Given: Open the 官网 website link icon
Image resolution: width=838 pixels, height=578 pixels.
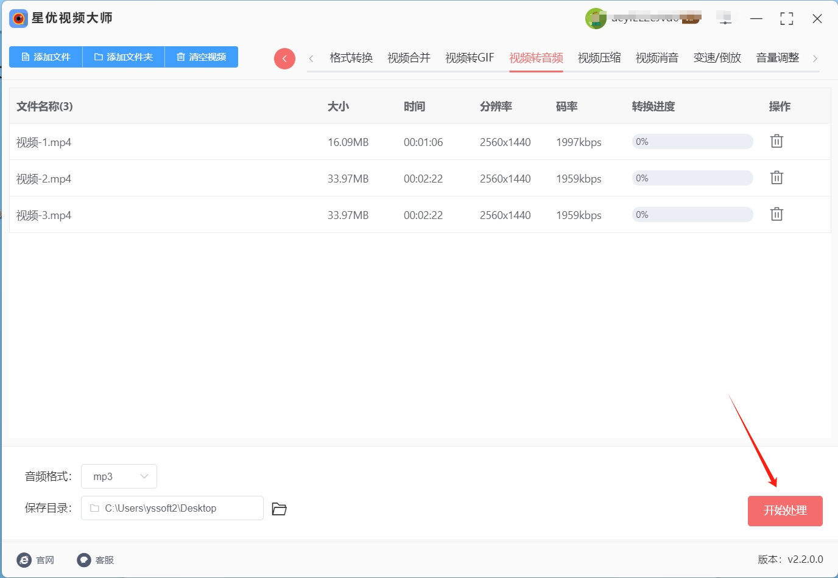Looking at the screenshot, I should click(x=24, y=560).
